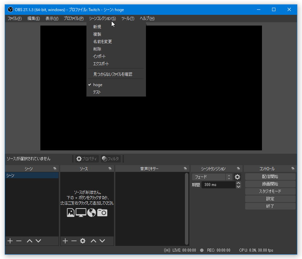Move scene up with the up arrow
The height and width of the screenshot is (259, 302).
pyautogui.click(x=30, y=241)
